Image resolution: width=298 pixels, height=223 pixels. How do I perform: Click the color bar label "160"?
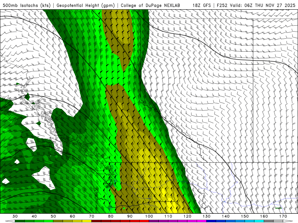pos(264,216)
